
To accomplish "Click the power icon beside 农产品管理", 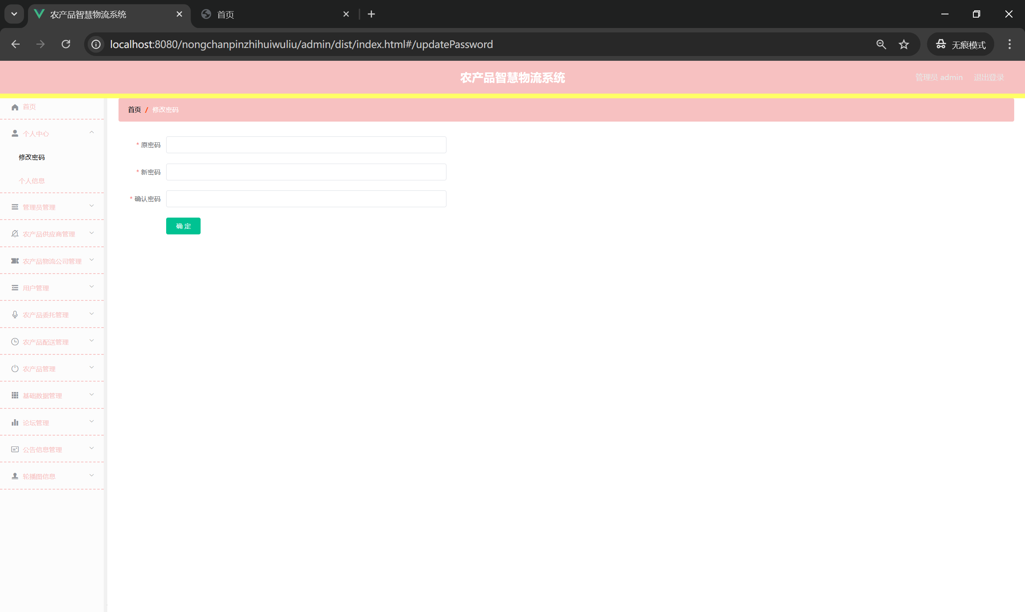I will (x=15, y=369).
